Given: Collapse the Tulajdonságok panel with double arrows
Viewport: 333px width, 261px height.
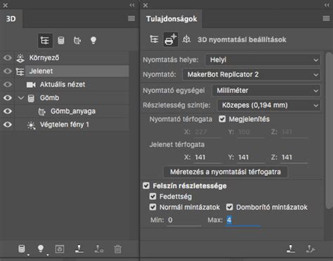Looking at the screenshot, I should tap(327, 5).
